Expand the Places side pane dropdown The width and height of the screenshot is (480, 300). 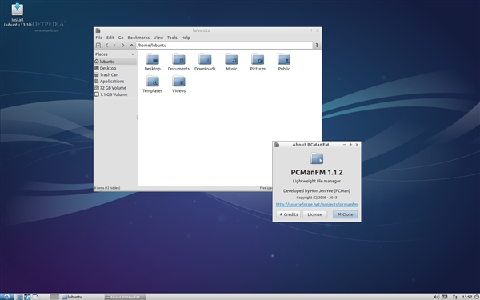coord(133,54)
